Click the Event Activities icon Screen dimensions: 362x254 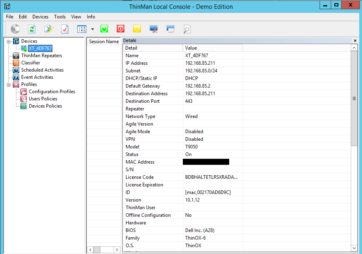pos(16,77)
